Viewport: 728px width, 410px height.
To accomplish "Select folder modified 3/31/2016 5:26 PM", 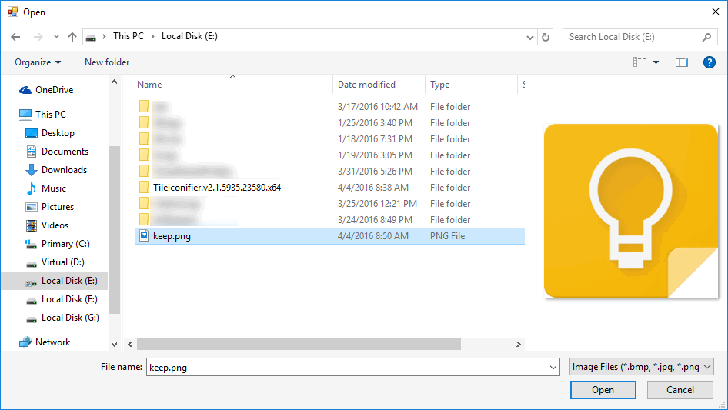I will (329, 172).
